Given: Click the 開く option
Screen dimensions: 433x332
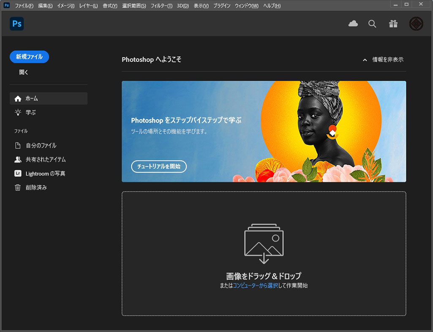Looking at the screenshot, I should pyautogui.click(x=24, y=72).
